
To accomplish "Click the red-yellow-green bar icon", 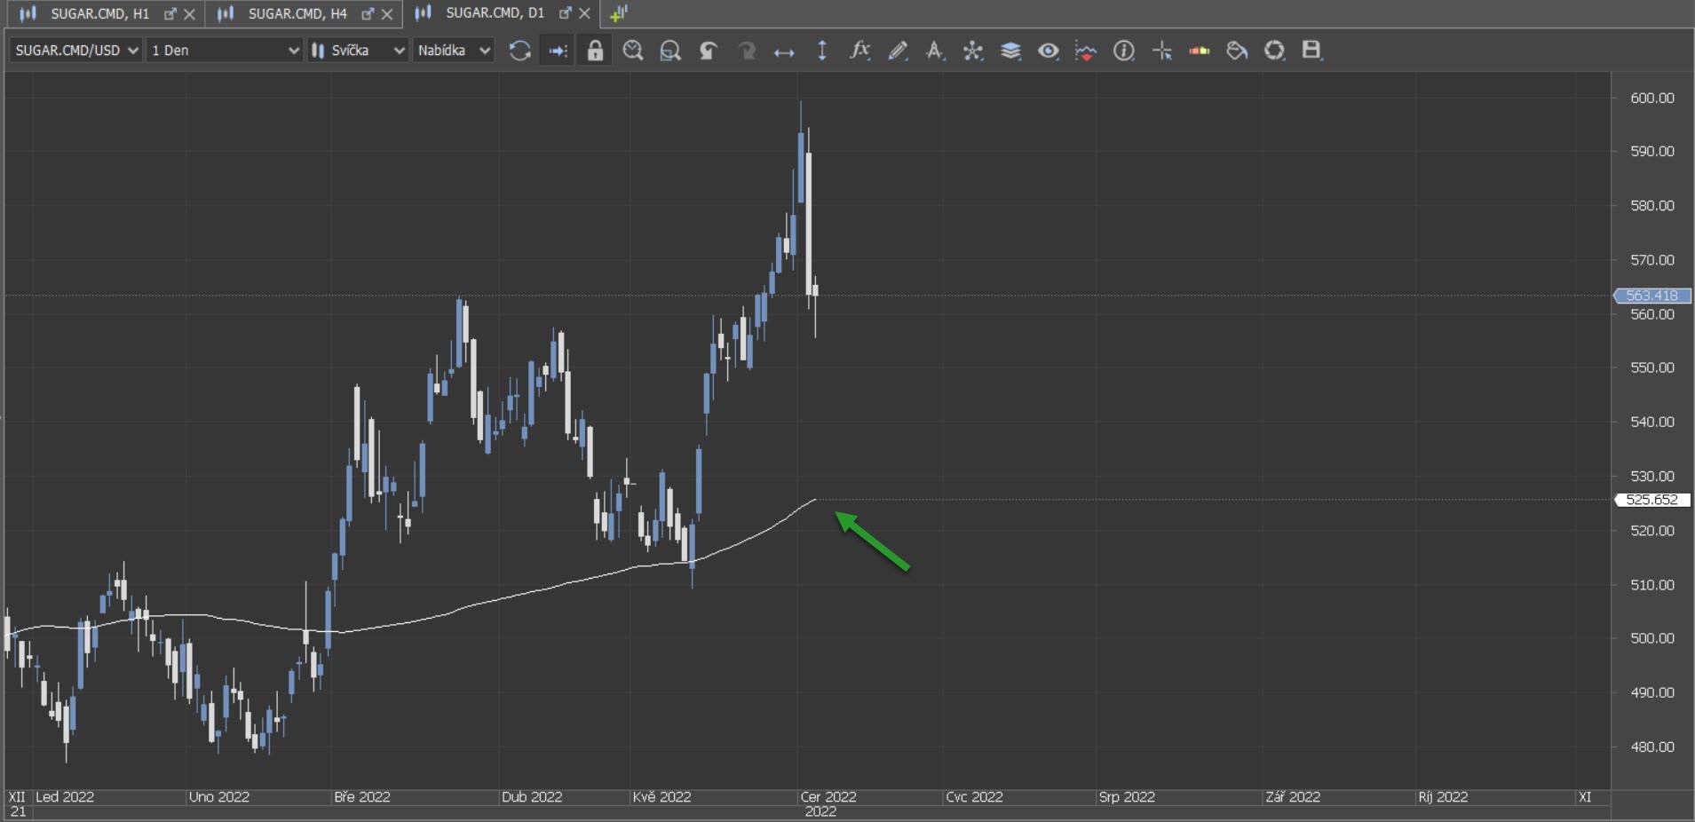I will [x=1200, y=51].
